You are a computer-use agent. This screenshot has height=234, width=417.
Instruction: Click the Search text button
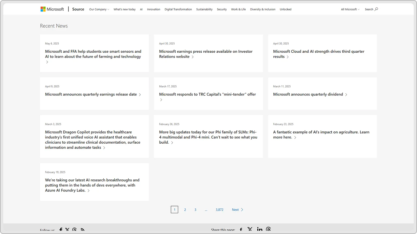369,9
